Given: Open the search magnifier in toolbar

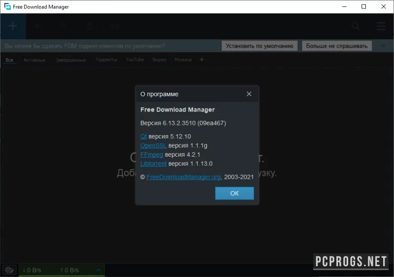Looking at the screenshot, I should 356,26.
